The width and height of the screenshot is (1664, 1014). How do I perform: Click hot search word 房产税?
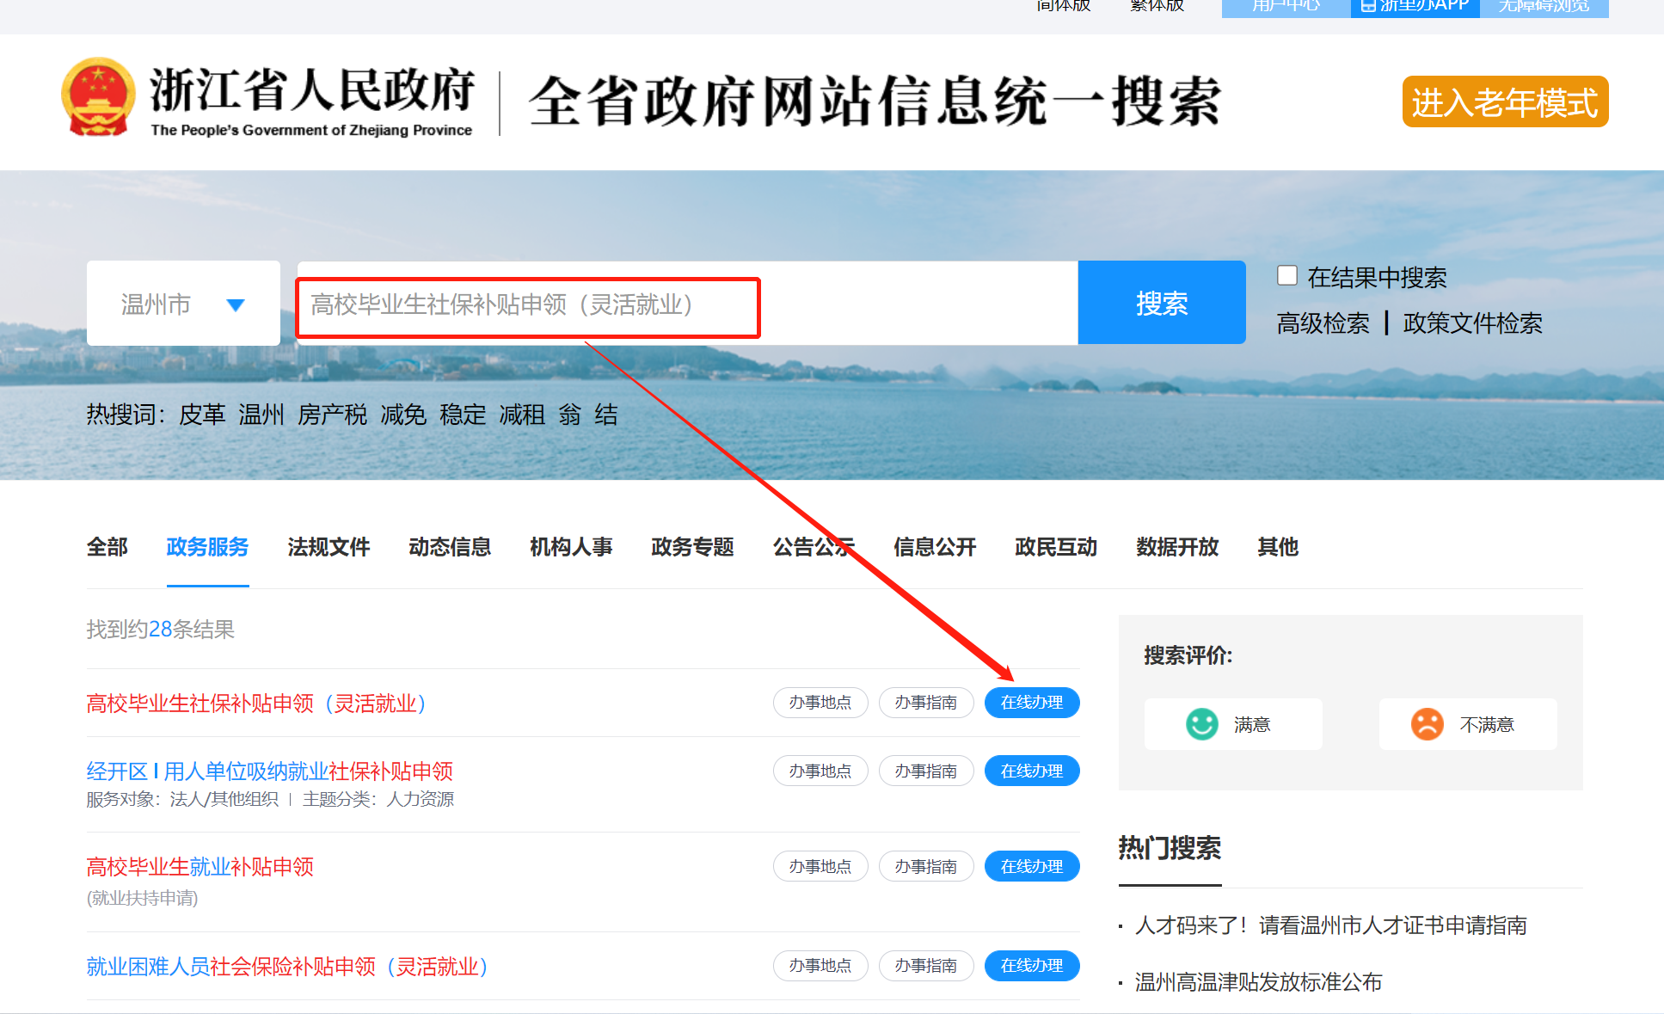[332, 415]
